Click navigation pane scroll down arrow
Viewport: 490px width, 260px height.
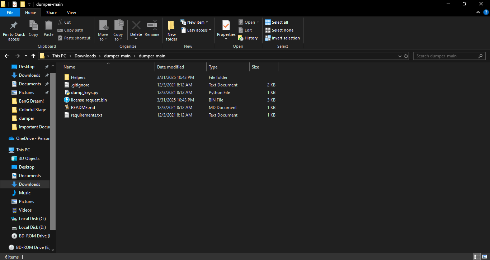pos(53,250)
